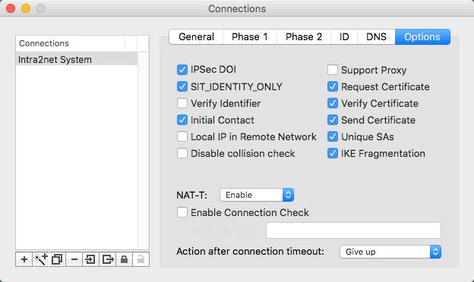Click the minus icon to remove connection
The height and width of the screenshot is (282, 474).
pyautogui.click(x=74, y=259)
